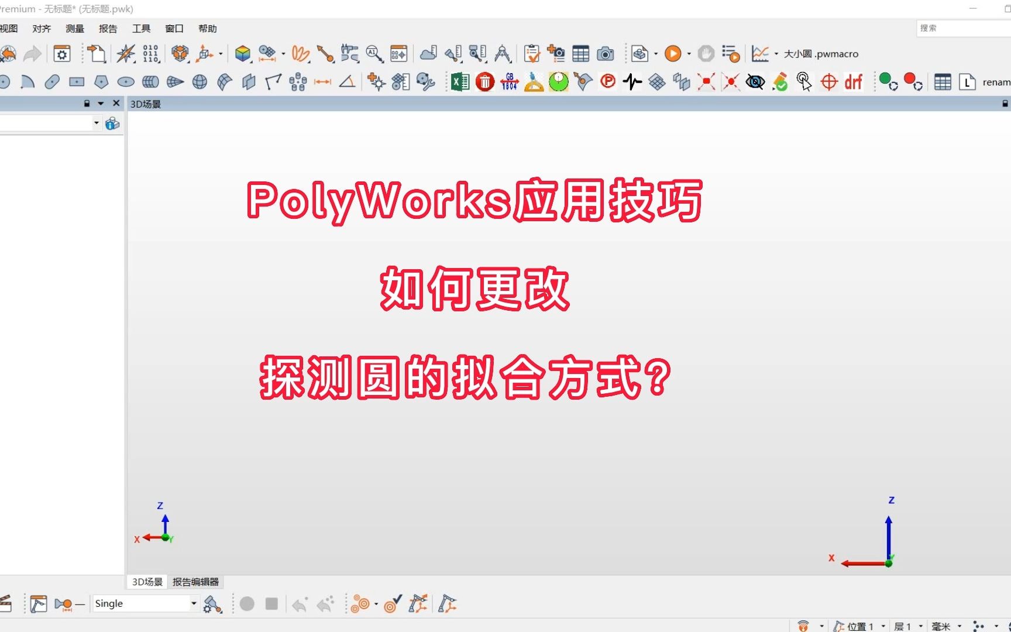1011x632 pixels.
Task: Close the left panel with X
Action: click(x=116, y=103)
